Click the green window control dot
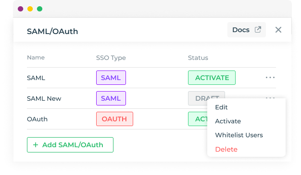Viewport: 301px width, 175px height. [x=40, y=9]
